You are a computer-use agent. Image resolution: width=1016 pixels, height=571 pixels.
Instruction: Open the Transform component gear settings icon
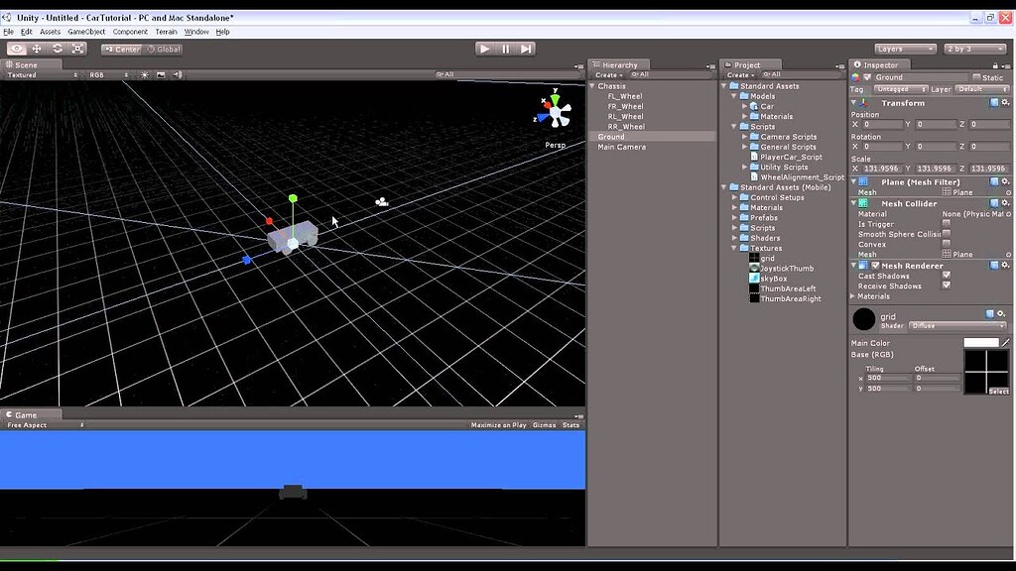1006,102
